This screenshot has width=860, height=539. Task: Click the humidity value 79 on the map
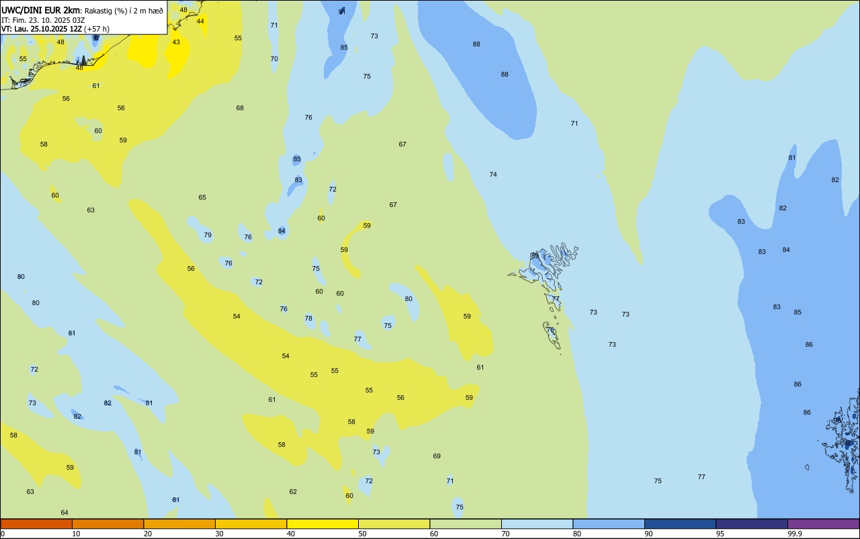click(208, 235)
